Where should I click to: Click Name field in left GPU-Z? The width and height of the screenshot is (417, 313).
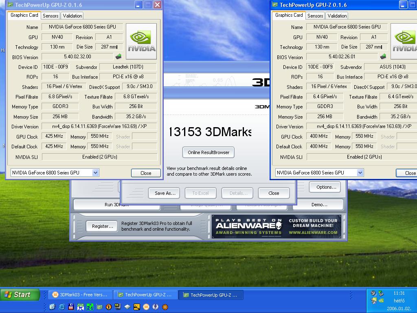point(82,26)
